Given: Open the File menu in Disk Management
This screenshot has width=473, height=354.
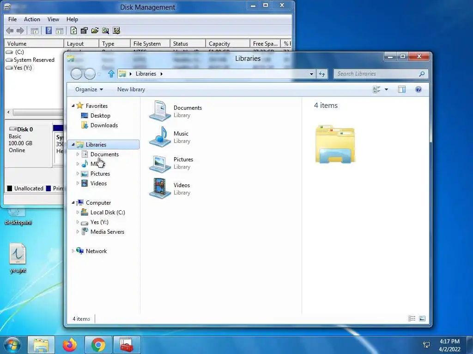Looking at the screenshot, I should pyautogui.click(x=12, y=19).
